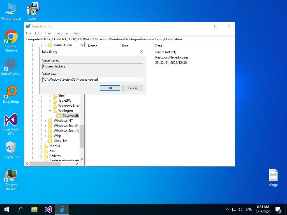Launch Process Hacker 2 desktop shortcut
Screen dimensions: 287x215
pos(11,180)
